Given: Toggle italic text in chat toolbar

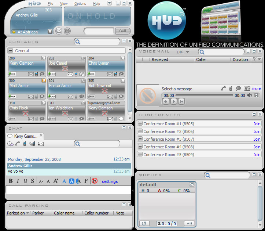Looking at the screenshot, I should click(18, 181).
